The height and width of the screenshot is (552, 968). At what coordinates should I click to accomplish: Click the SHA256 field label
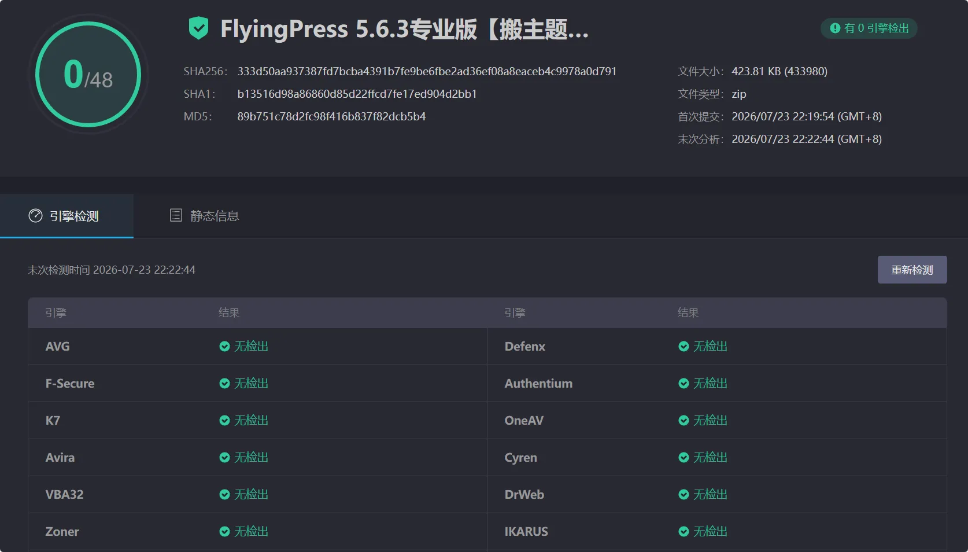point(205,71)
